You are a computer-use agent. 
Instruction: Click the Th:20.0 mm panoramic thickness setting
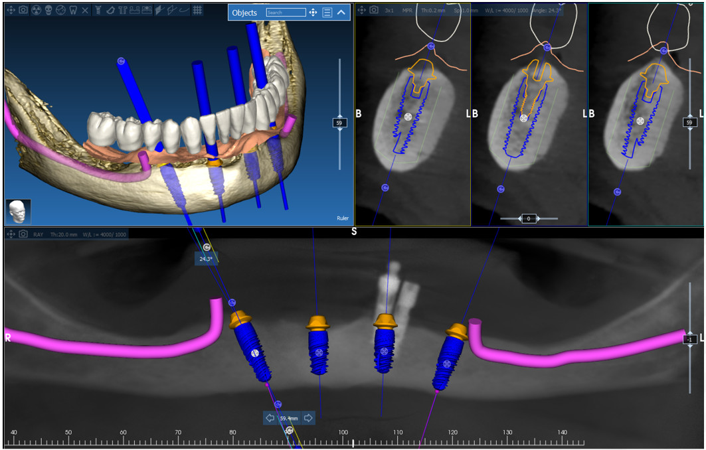64,234
